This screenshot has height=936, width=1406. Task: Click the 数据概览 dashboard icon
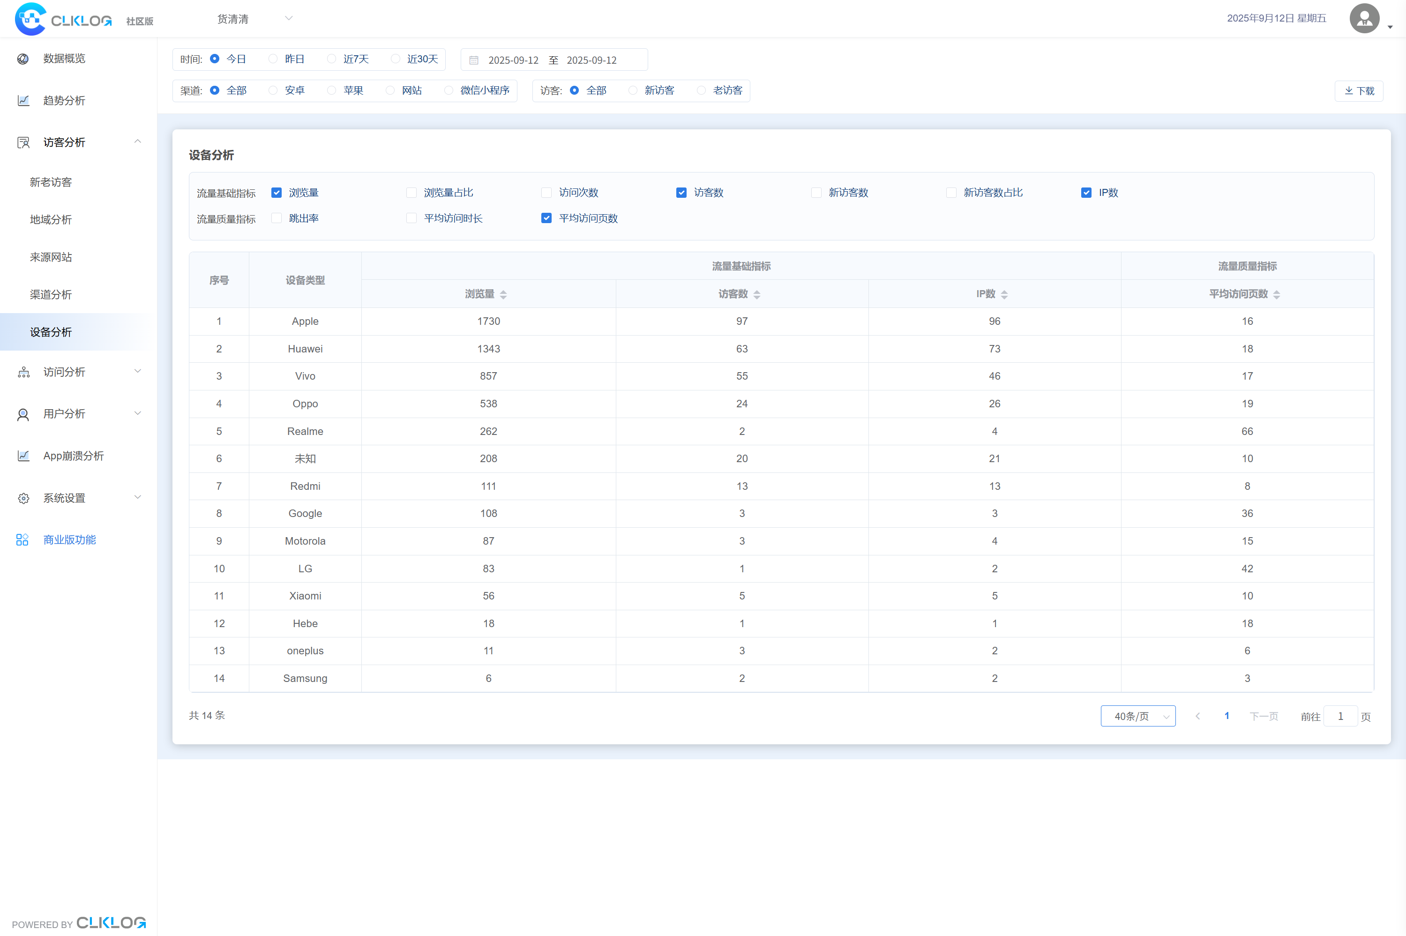(x=22, y=59)
